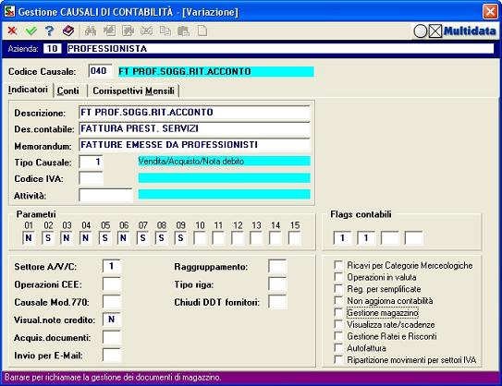Click the blank page icon in toolbar
Image resolution: width=502 pixels, height=386 pixels.
pyautogui.click(x=202, y=30)
